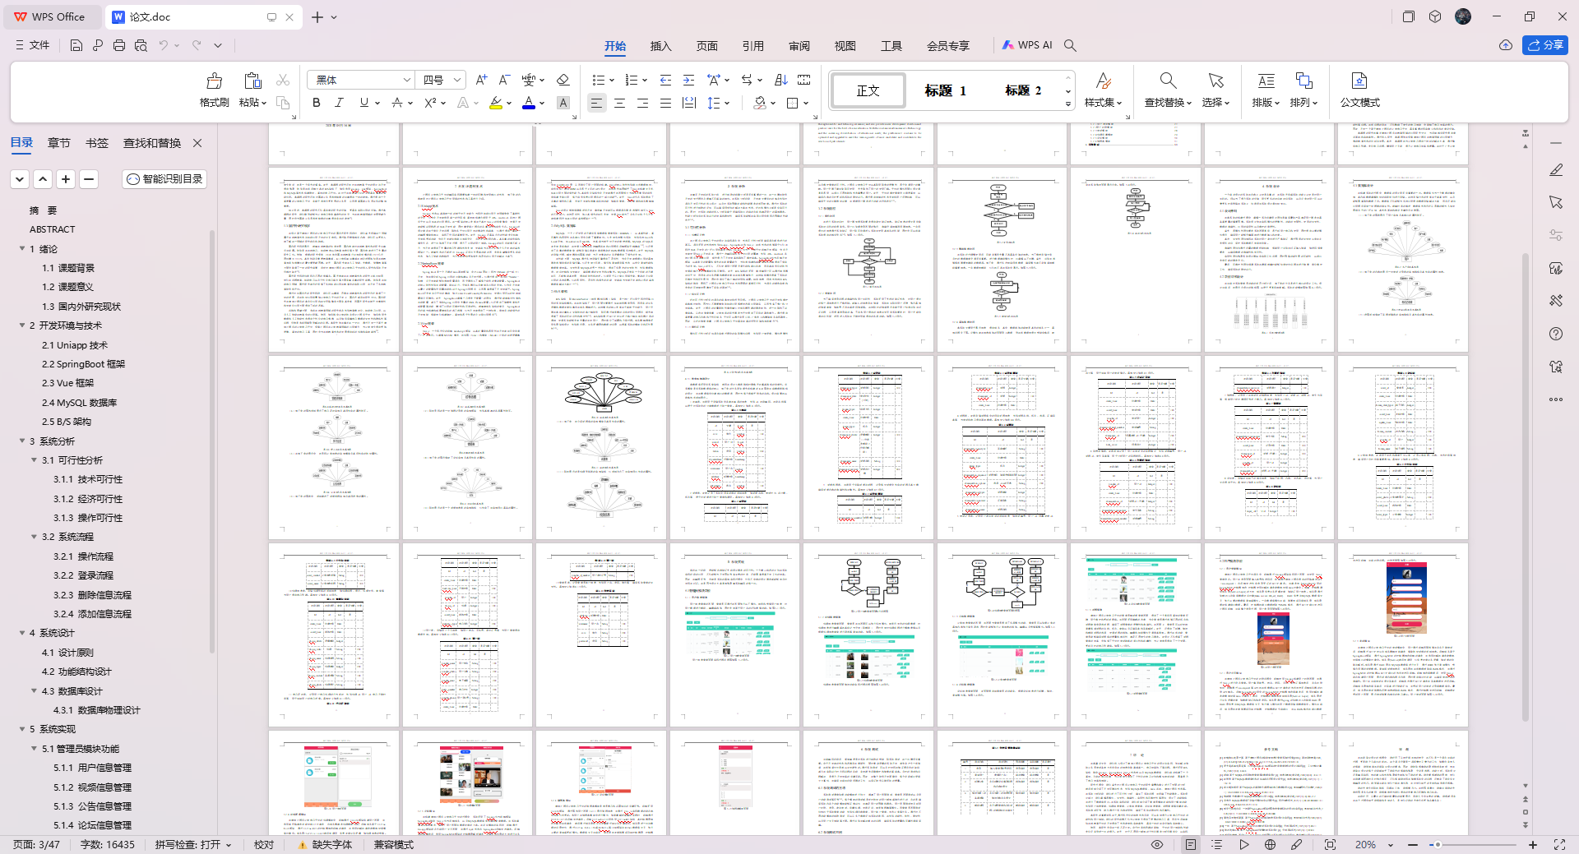Click the search icon beside WPS AI
The image size is (1579, 854).
1070,45
